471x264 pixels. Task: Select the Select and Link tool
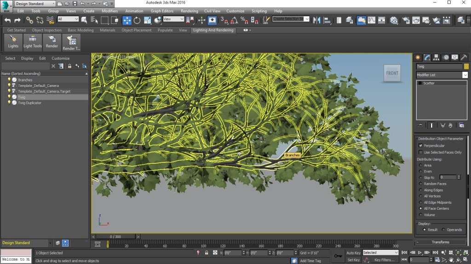tap(29, 20)
